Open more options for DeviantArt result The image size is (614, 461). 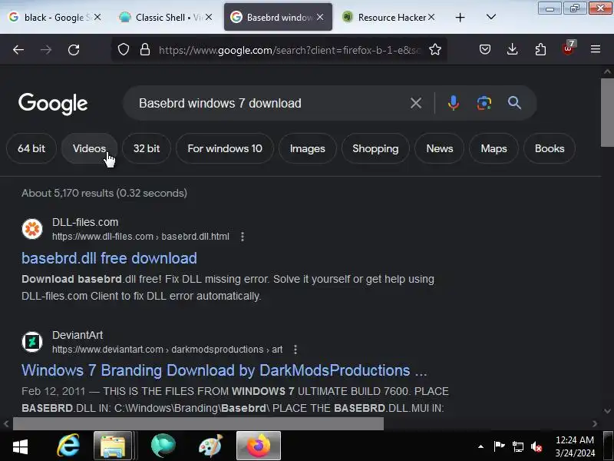295,350
